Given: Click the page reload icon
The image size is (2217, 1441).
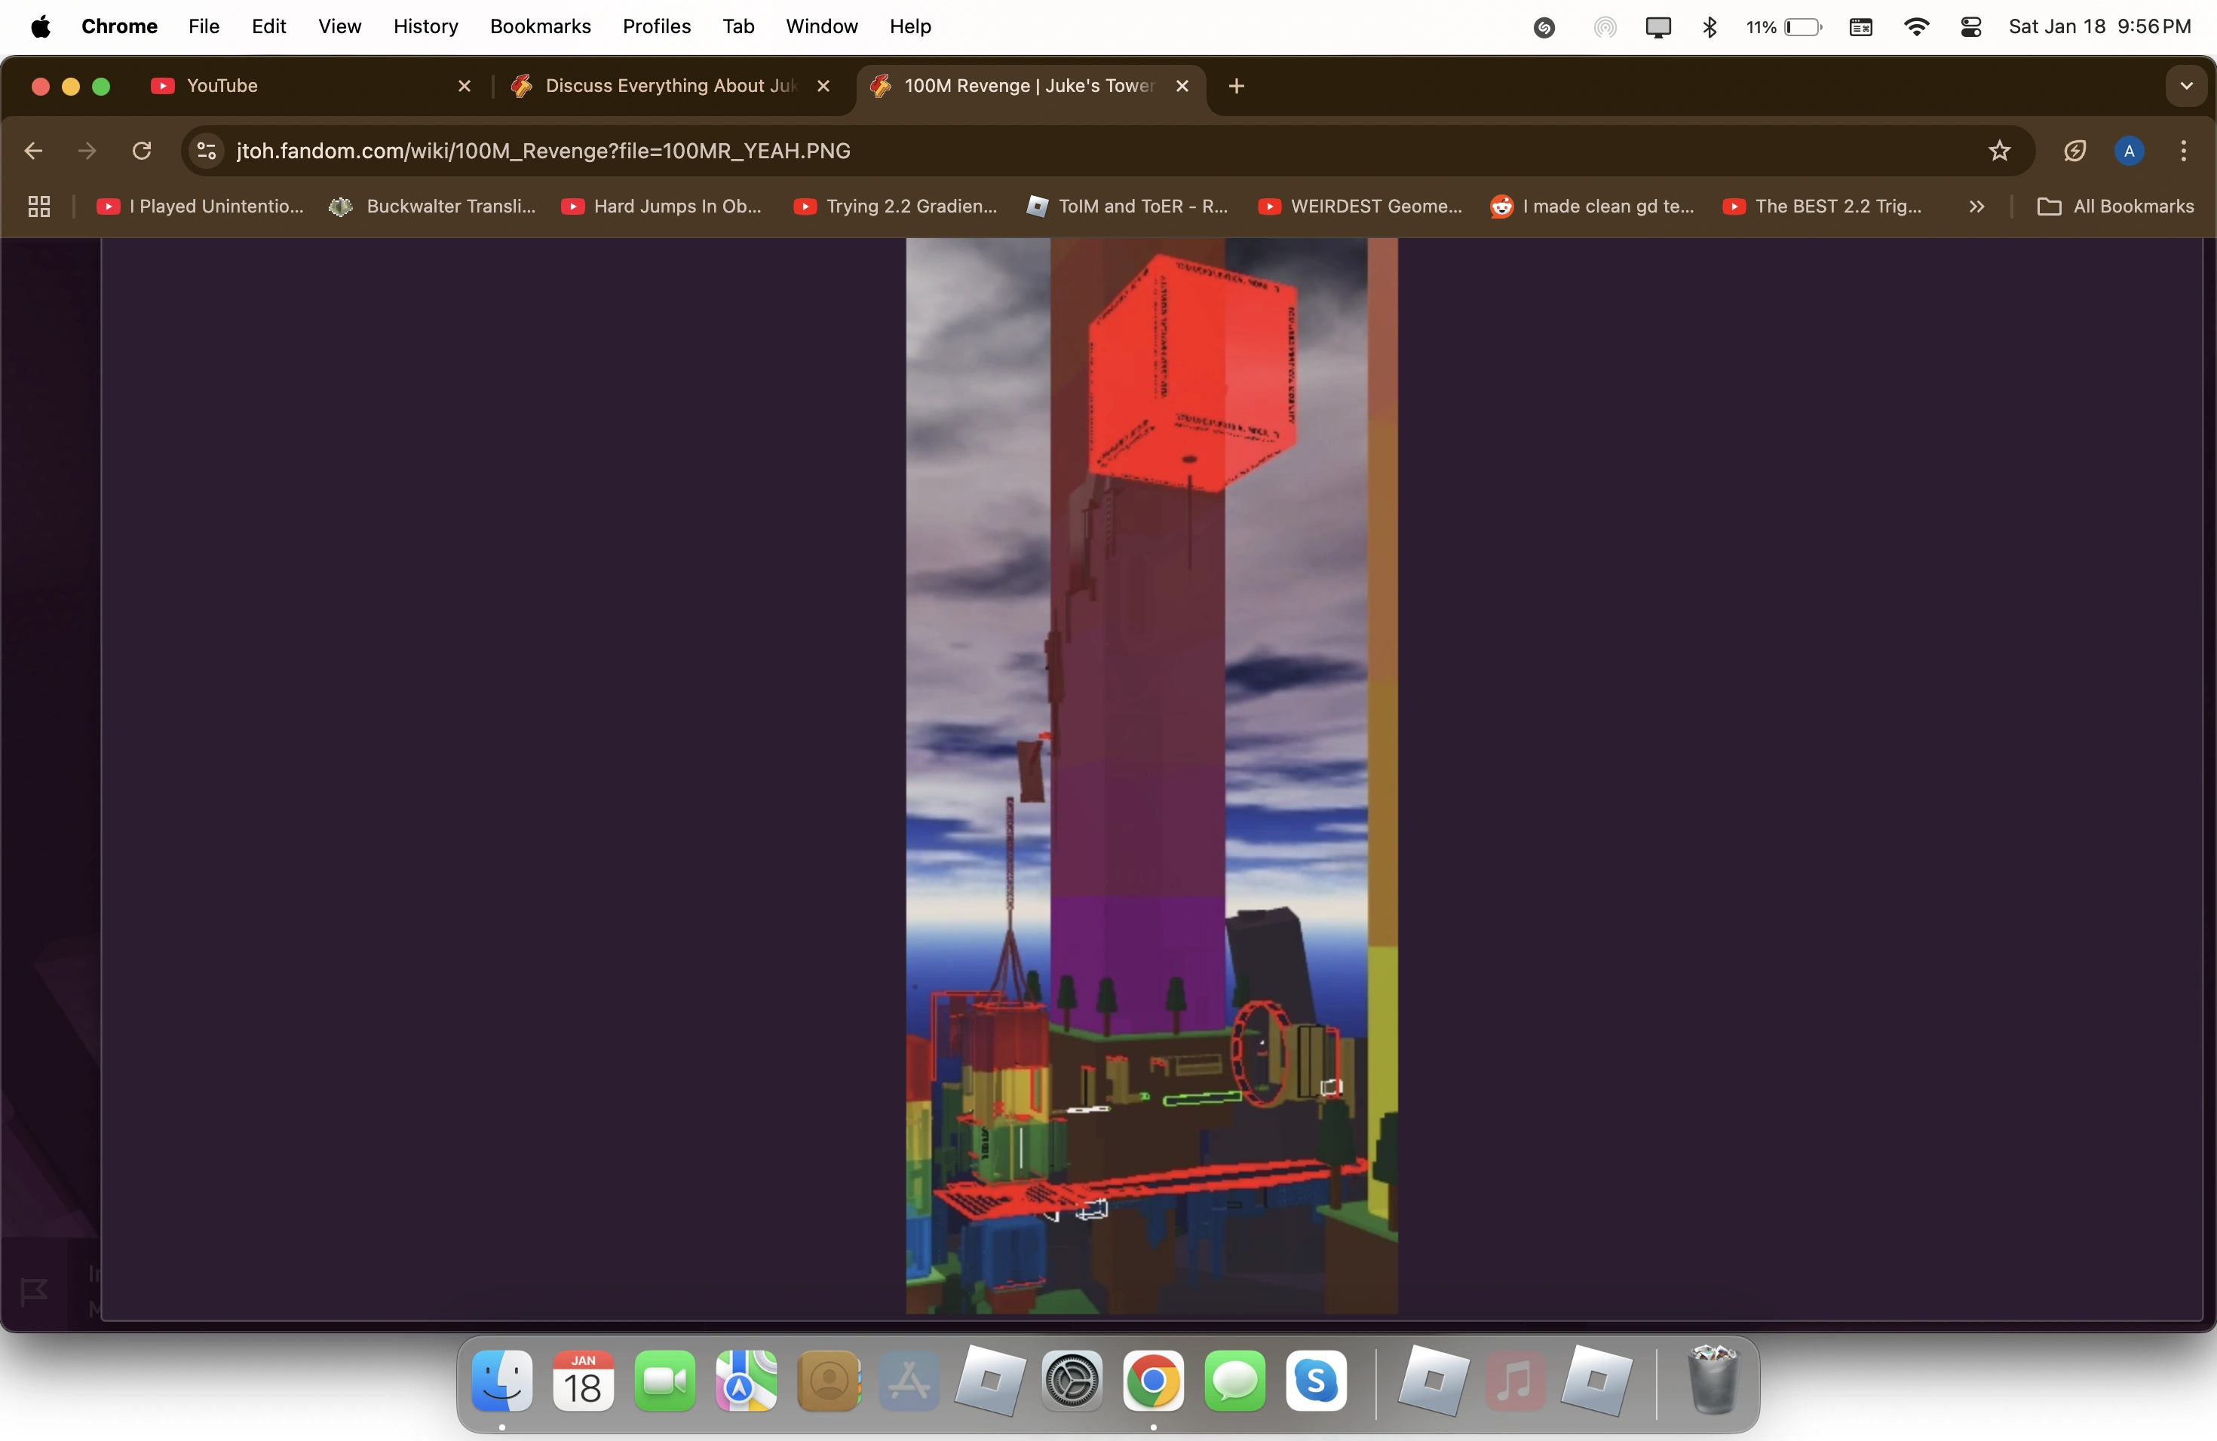Looking at the screenshot, I should (x=142, y=151).
